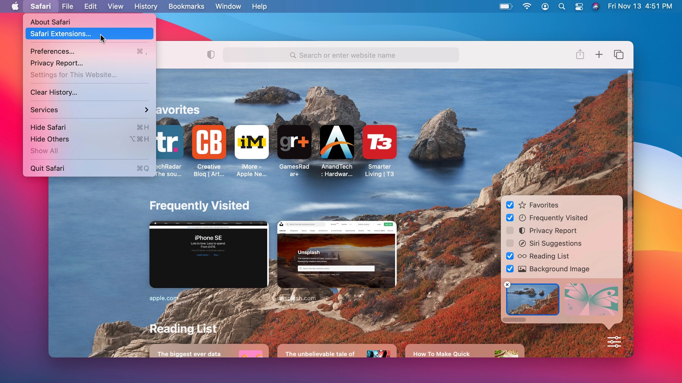Select the coastal rocks background thumbnail
682x383 pixels.
pyautogui.click(x=533, y=299)
